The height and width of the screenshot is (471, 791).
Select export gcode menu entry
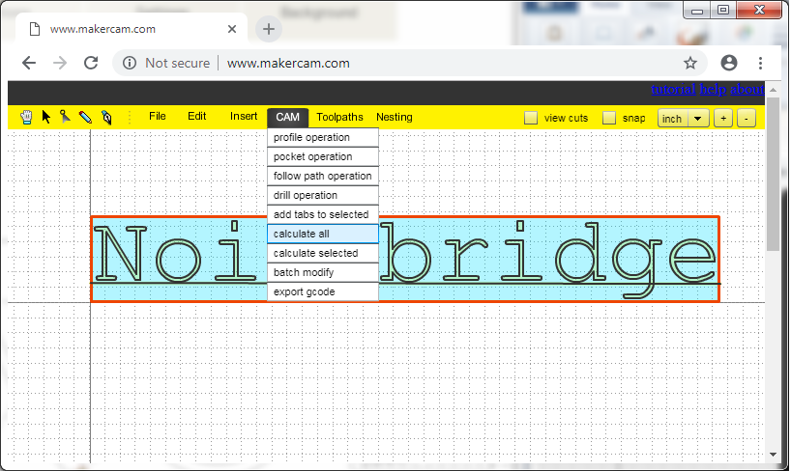coord(322,291)
